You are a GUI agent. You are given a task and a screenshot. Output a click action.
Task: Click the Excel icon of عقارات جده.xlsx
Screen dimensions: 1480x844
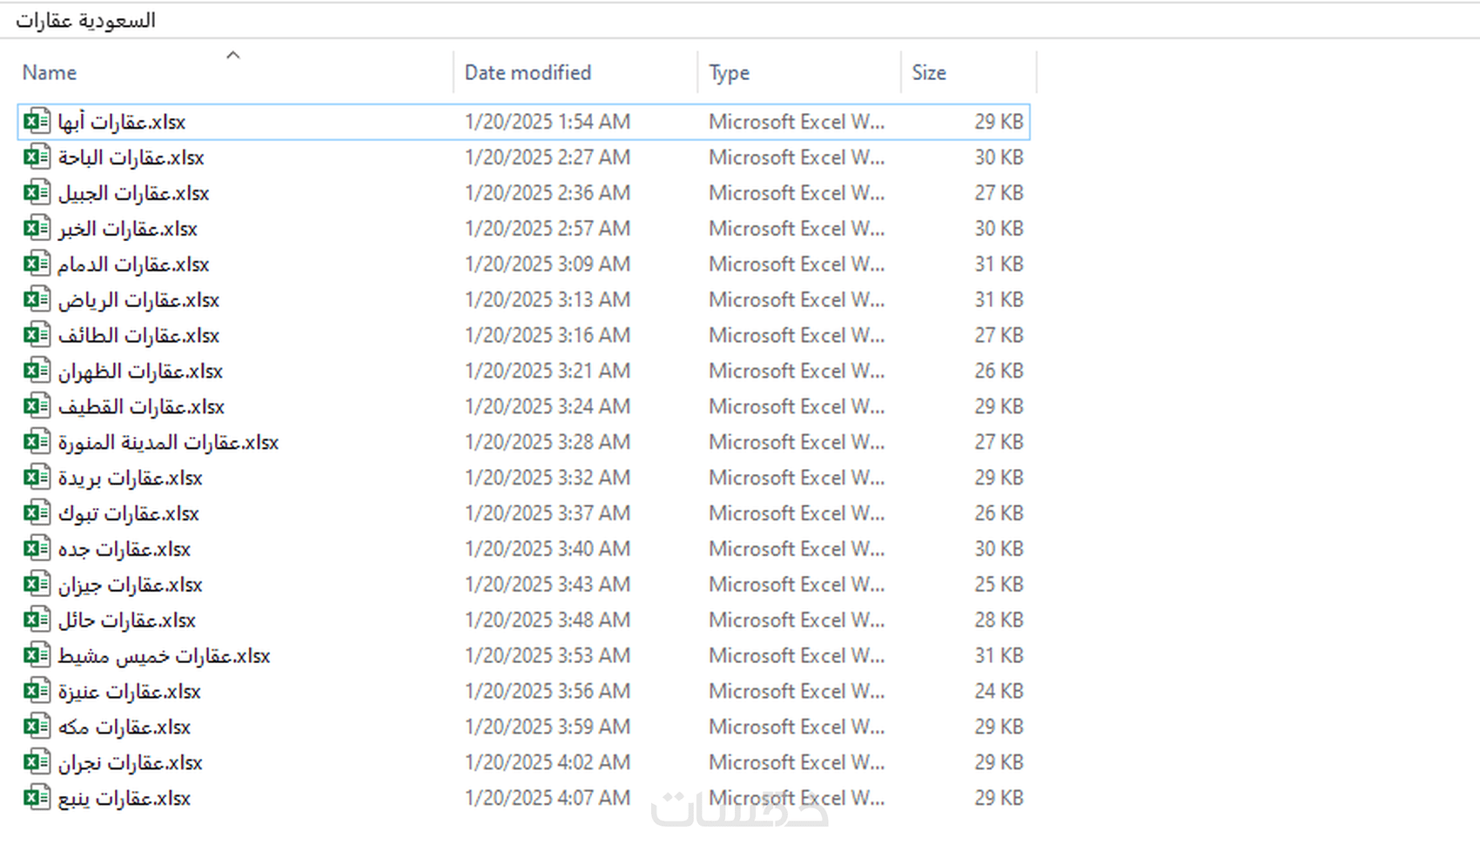pyautogui.click(x=37, y=549)
